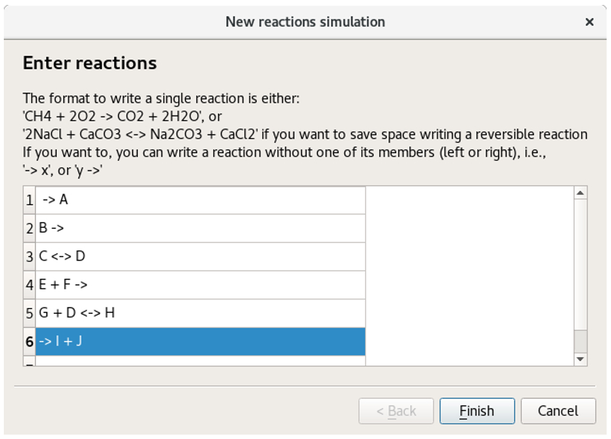Click the 'G + D <-> H' reaction
The height and width of the screenshot is (439, 611).
164,313
